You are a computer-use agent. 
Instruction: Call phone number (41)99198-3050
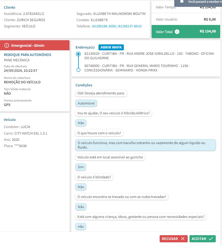104,26
